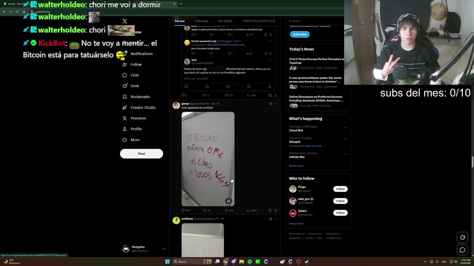
Task: Click Grok icon on emiliano's post
Action: tap(270, 219)
